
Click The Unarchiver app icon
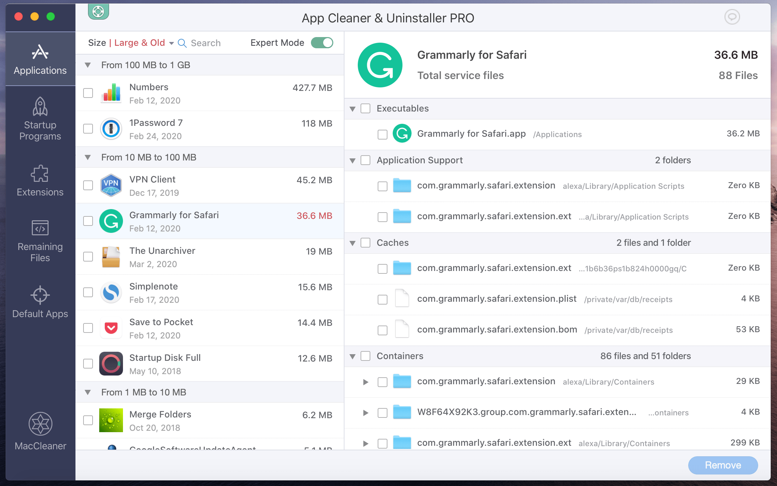(x=111, y=257)
